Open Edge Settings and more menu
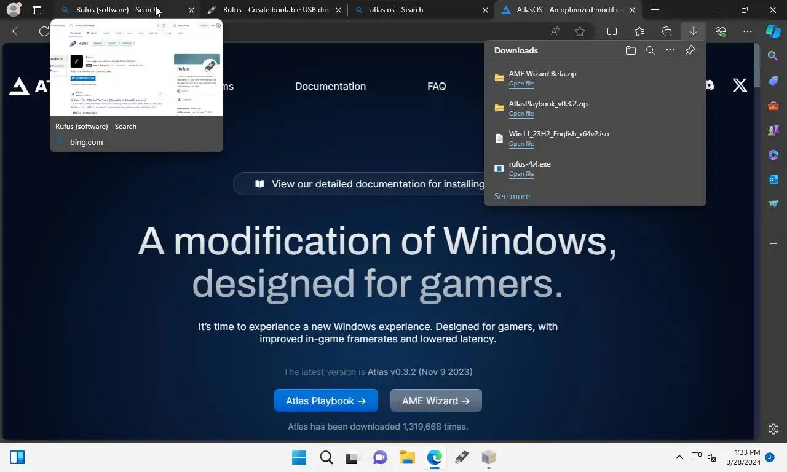 (748, 31)
